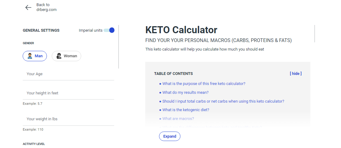Click the KETO Calculator heading
Viewport: 341px width, 148px height.
click(x=181, y=30)
